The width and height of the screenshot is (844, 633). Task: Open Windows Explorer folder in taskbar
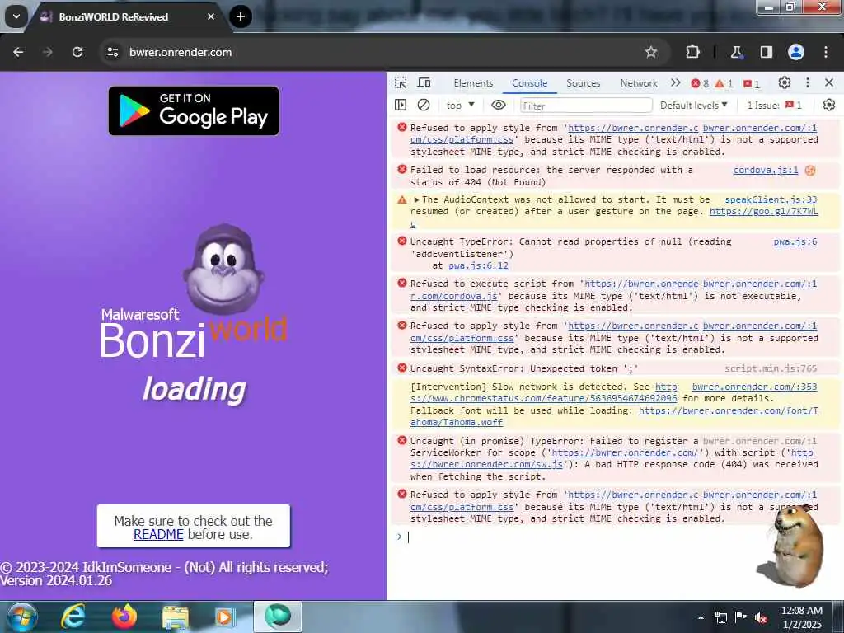176,618
